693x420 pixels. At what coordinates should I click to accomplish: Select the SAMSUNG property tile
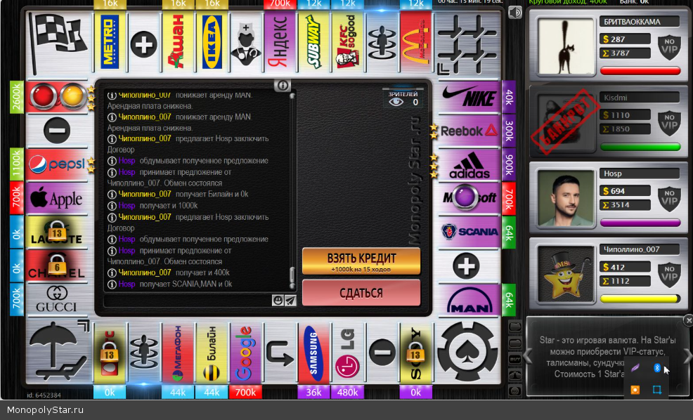313,353
